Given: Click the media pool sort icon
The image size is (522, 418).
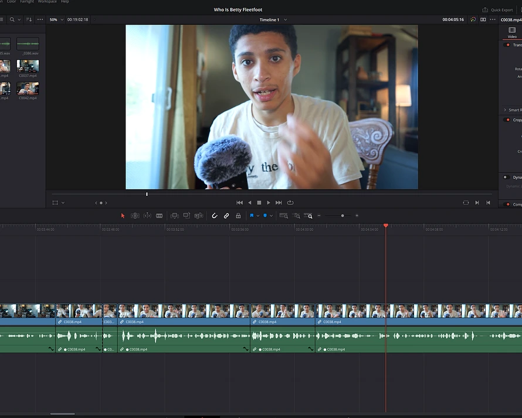Looking at the screenshot, I should [x=29, y=19].
